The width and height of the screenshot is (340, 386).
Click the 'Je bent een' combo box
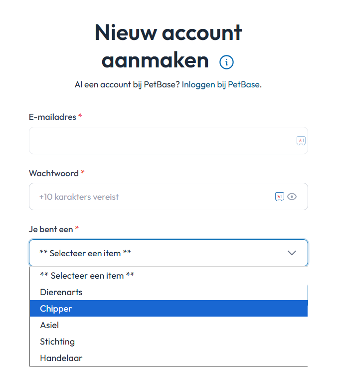[x=160, y=253]
